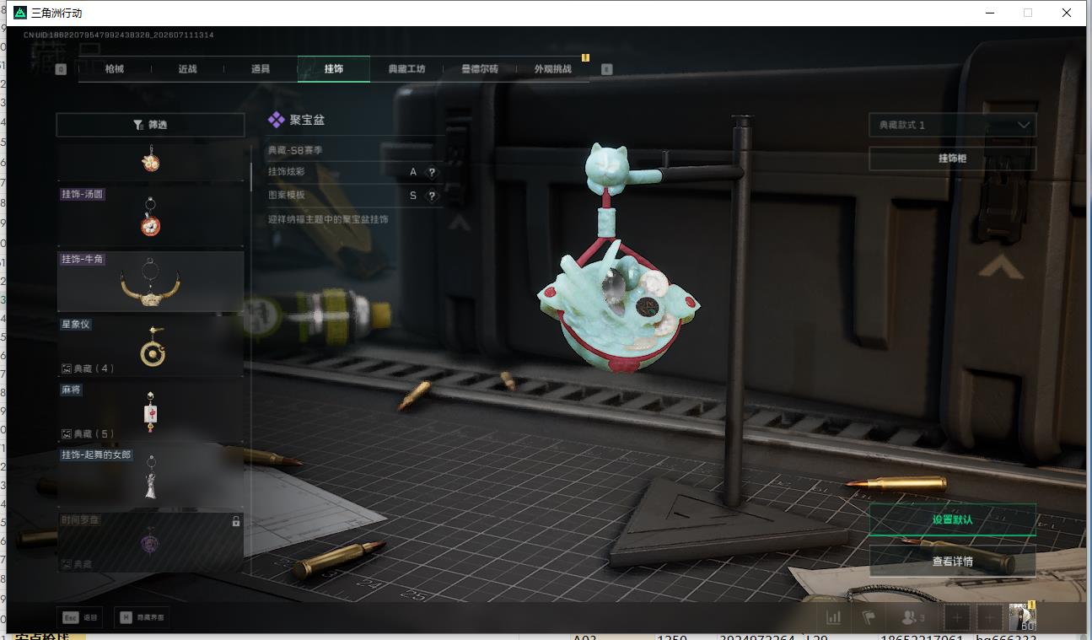
Task: Click the first plus squad slot
Action: (x=957, y=617)
